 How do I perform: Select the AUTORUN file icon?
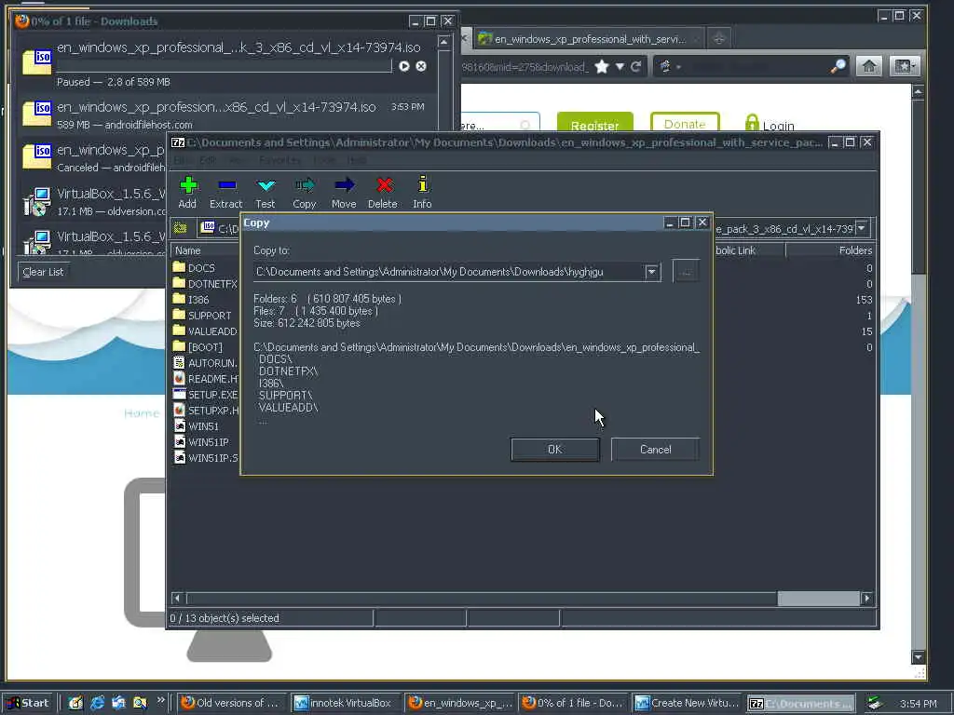[179, 363]
